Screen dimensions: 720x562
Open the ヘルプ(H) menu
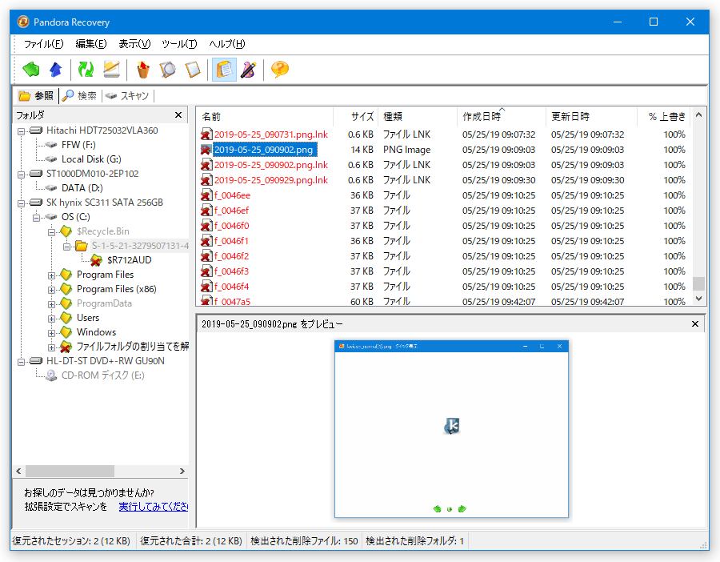[227, 44]
